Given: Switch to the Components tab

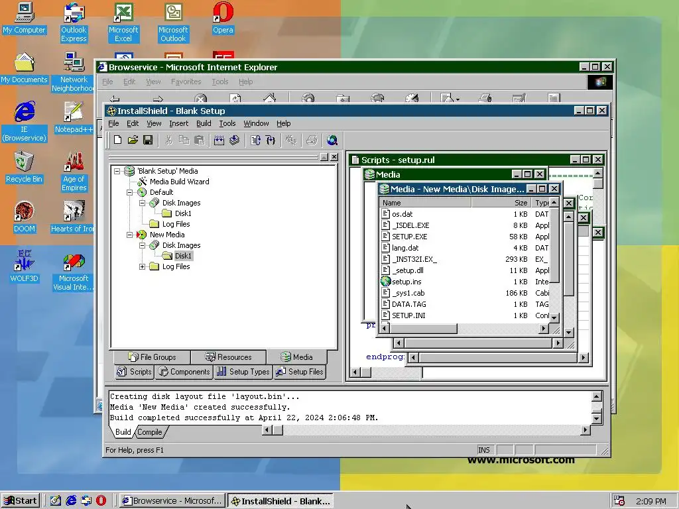Looking at the screenshot, I should [x=184, y=372].
